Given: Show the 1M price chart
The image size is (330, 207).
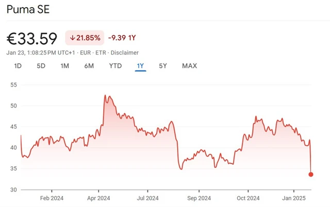Looking at the screenshot, I should point(64,66).
